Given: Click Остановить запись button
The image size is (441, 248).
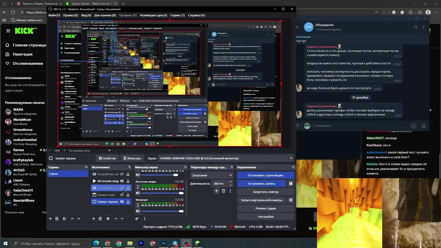Looking at the screenshot, I should 261,184.
